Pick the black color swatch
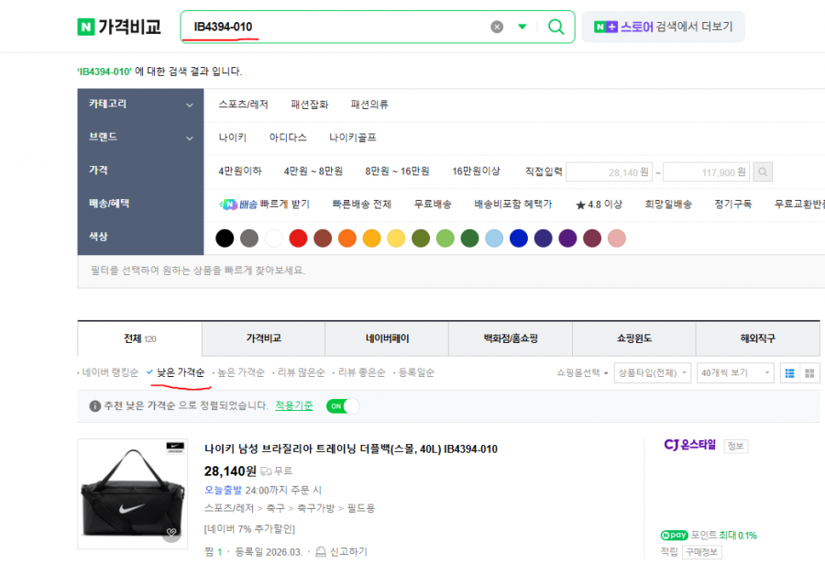This screenshot has width=825, height=565. [x=225, y=238]
